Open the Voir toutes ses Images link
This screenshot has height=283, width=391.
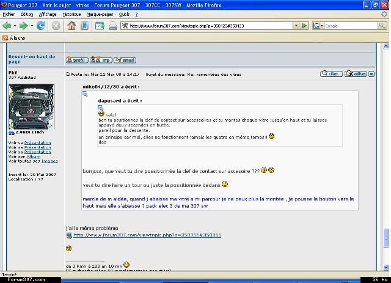[49, 161]
